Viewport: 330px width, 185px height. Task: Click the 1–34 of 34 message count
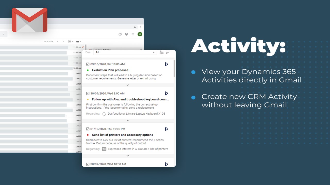tap(48, 41)
